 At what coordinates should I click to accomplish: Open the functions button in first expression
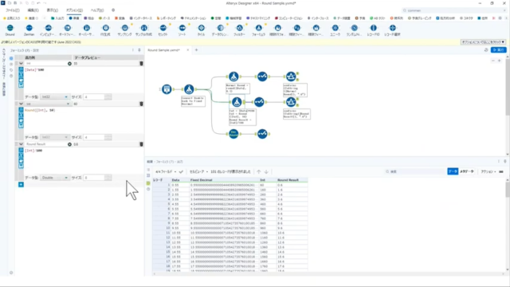click(x=21, y=70)
